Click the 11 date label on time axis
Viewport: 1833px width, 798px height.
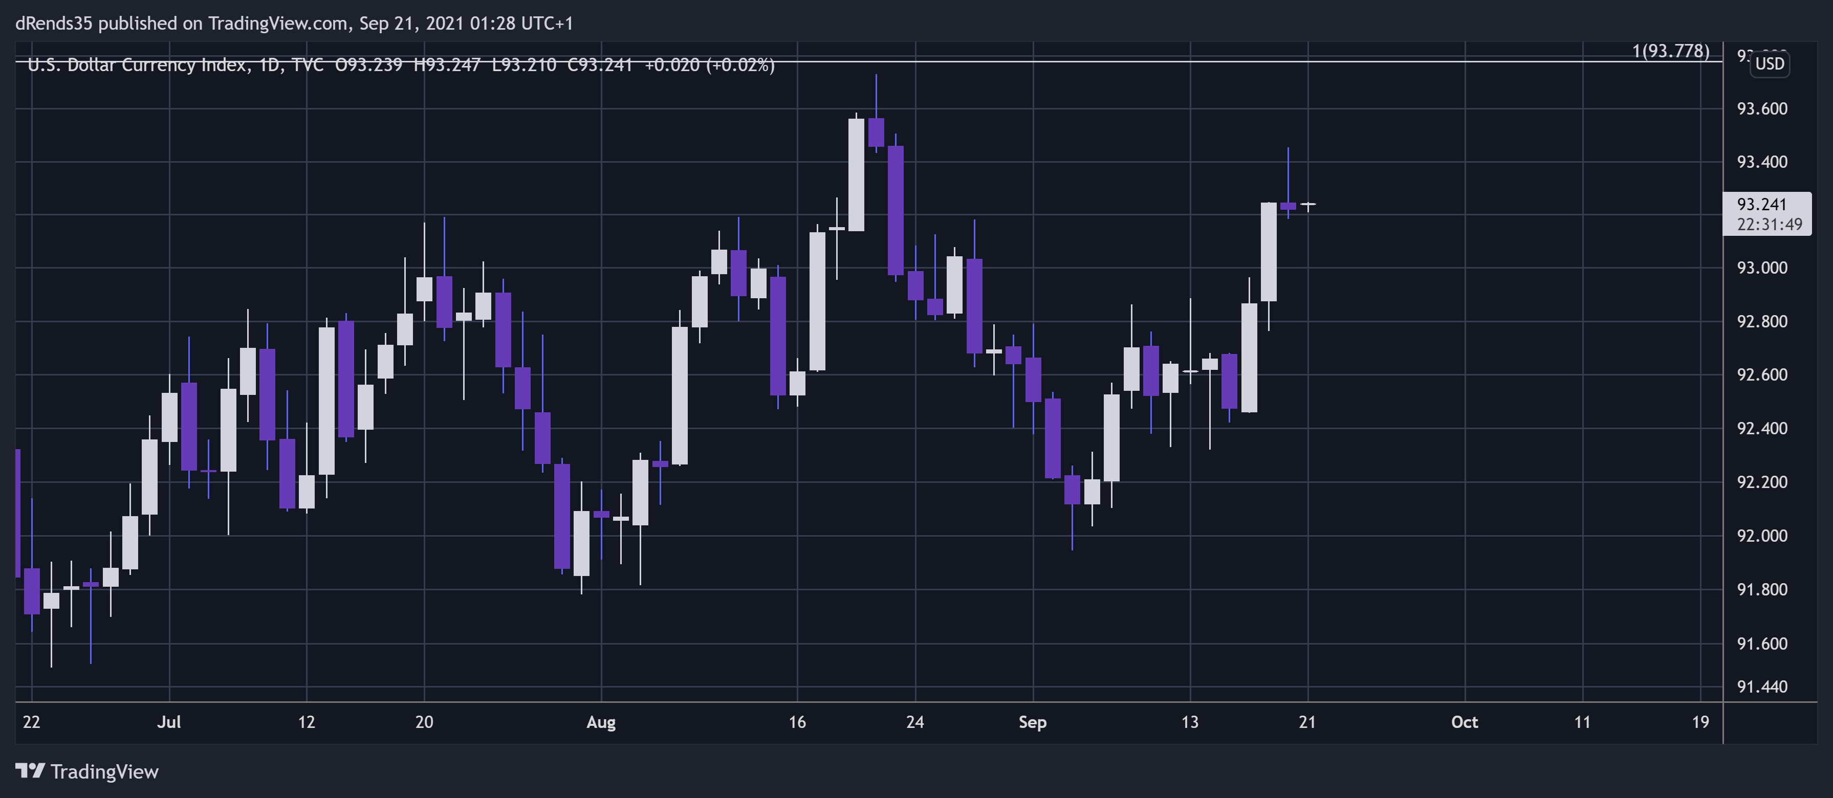point(1582,722)
